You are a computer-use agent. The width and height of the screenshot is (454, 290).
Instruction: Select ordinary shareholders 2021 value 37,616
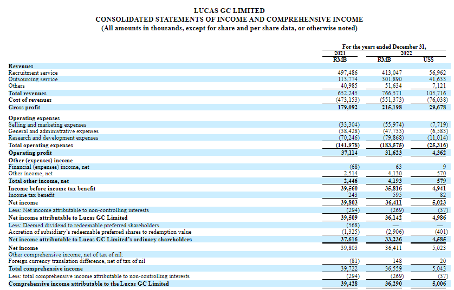[x=349, y=239]
